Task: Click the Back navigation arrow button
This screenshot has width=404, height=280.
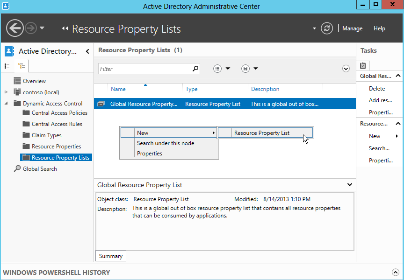Action: pyautogui.click(x=14, y=28)
